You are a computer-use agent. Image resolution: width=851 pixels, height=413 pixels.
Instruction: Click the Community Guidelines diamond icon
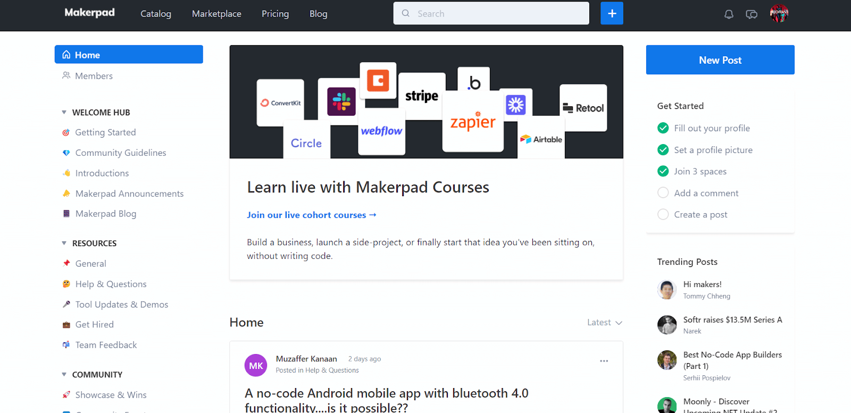(x=66, y=153)
